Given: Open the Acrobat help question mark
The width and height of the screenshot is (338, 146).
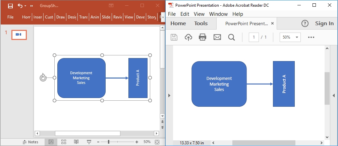Looking at the screenshot, I should [x=305, y=23].
